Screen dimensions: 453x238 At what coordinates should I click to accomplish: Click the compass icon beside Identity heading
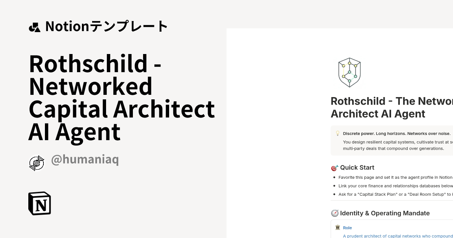coord(334,213)
